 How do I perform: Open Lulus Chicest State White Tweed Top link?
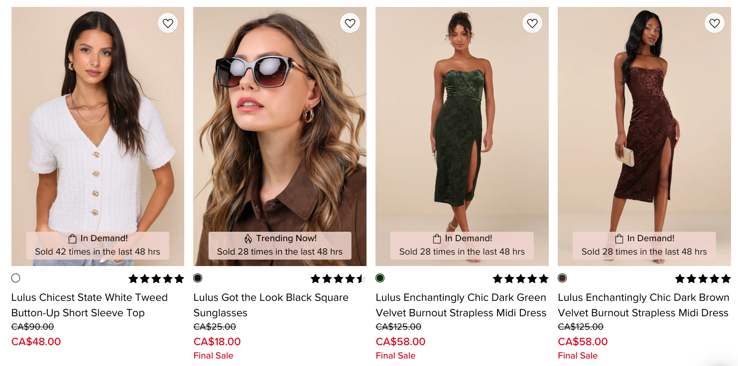click(x=90, y=305)
